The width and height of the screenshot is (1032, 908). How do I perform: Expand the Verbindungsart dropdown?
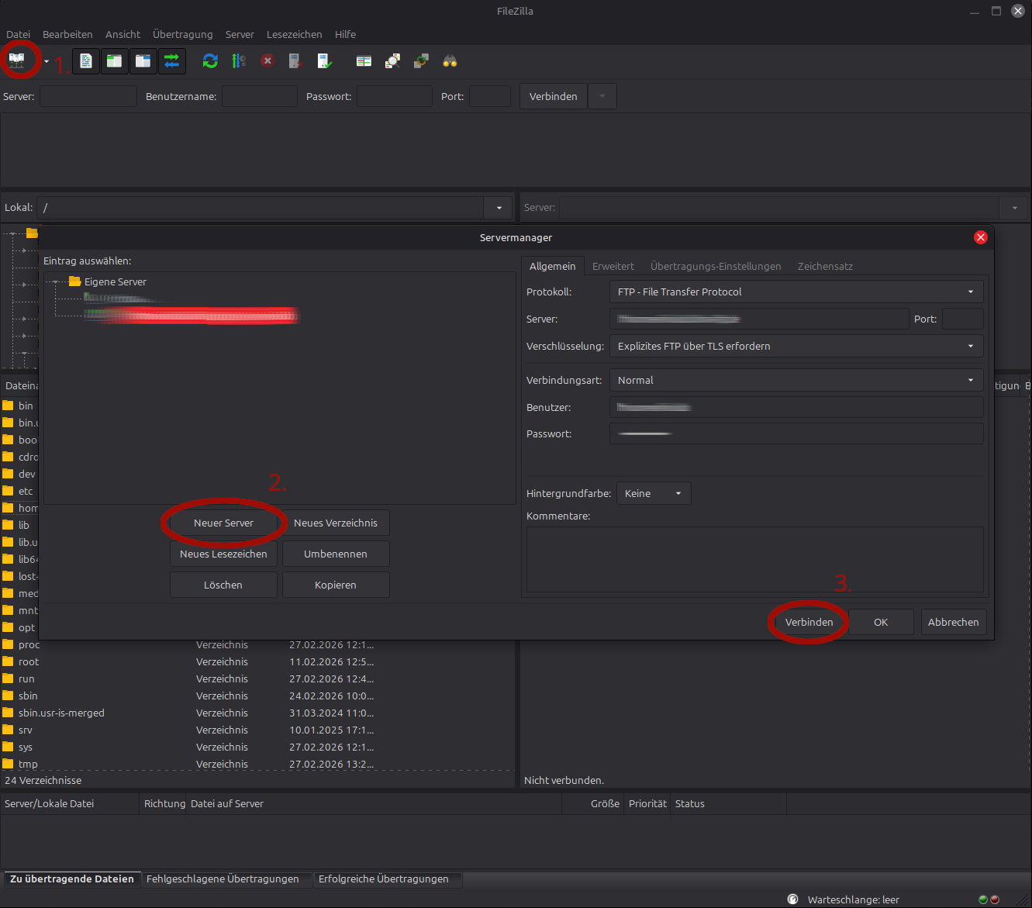(x=796, y=380)
